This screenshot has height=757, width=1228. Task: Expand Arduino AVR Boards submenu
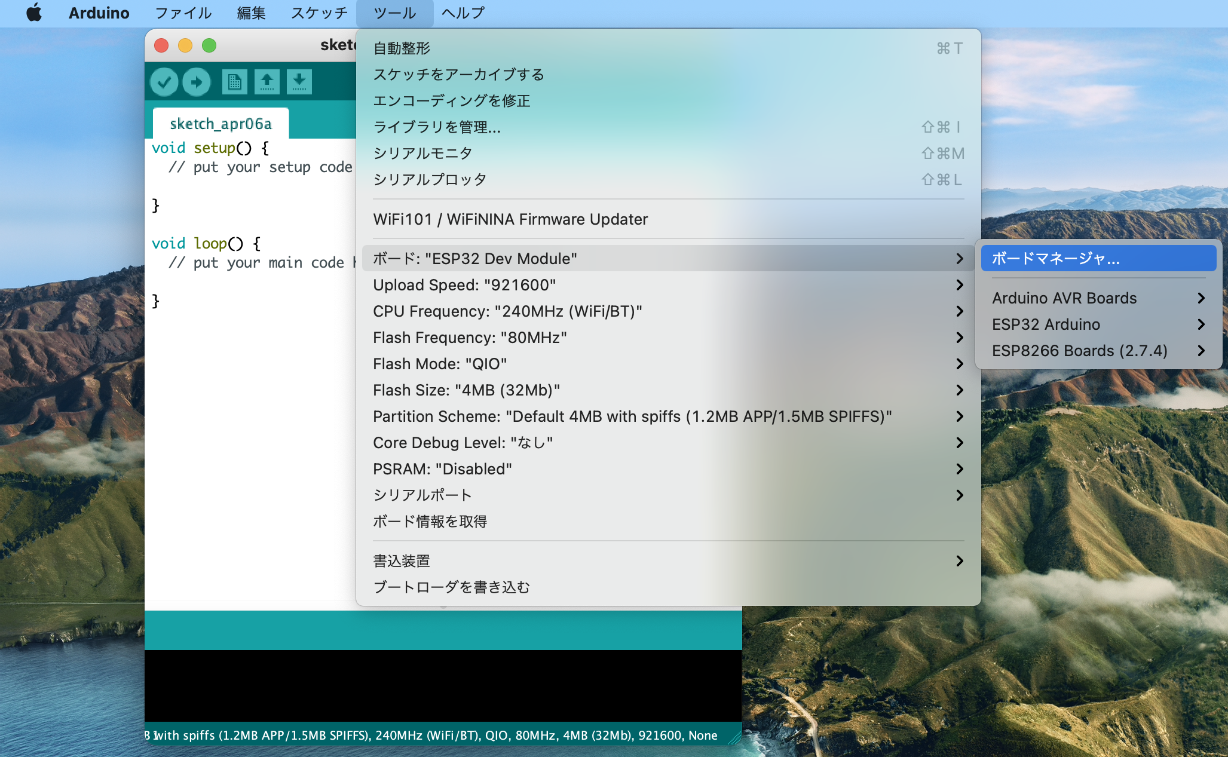(1098, 298)
